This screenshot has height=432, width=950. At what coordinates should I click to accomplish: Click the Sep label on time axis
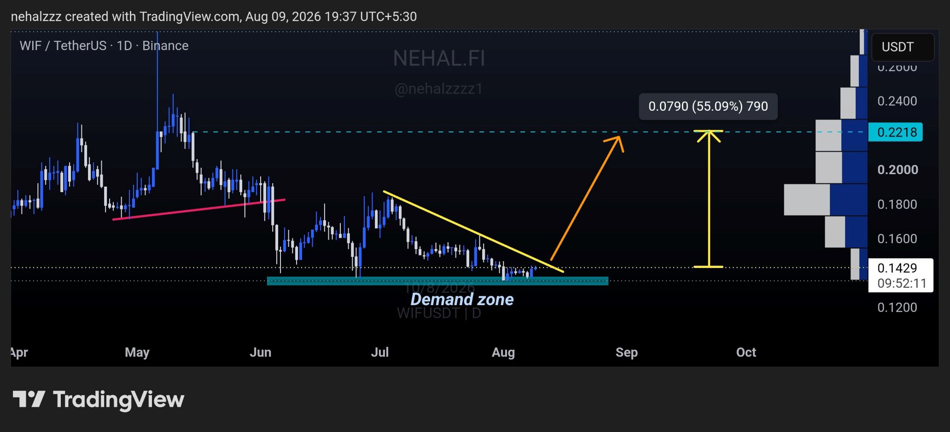pos(627,352)
